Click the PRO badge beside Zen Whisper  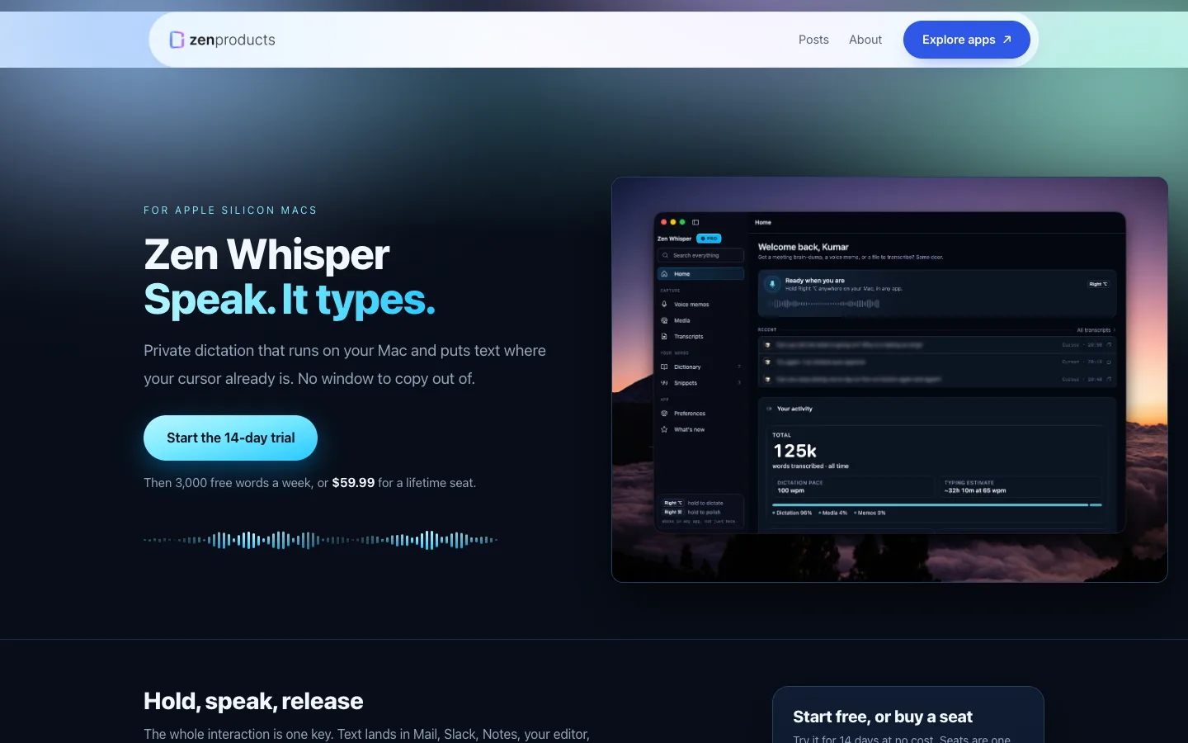[x=709, y=239]
